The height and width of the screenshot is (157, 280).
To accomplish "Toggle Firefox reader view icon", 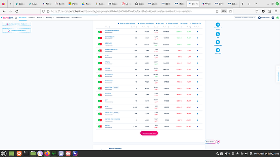I will click(x=217, y=11).
